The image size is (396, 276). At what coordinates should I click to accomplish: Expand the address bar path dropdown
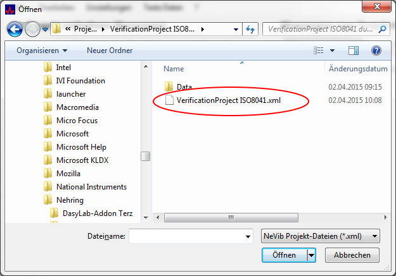coord(236,29)
